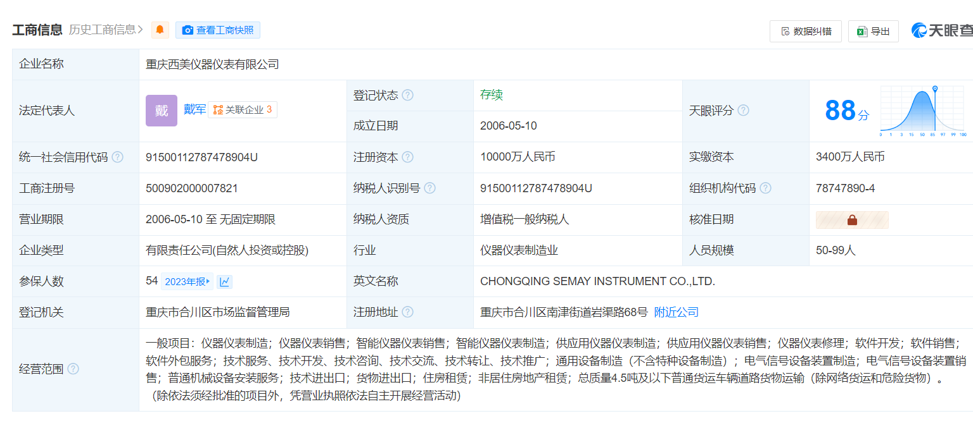Click help icon next to 登记状态
This screenshot has height=428, width=973.
pyautogui.click(x=408, y=95)
